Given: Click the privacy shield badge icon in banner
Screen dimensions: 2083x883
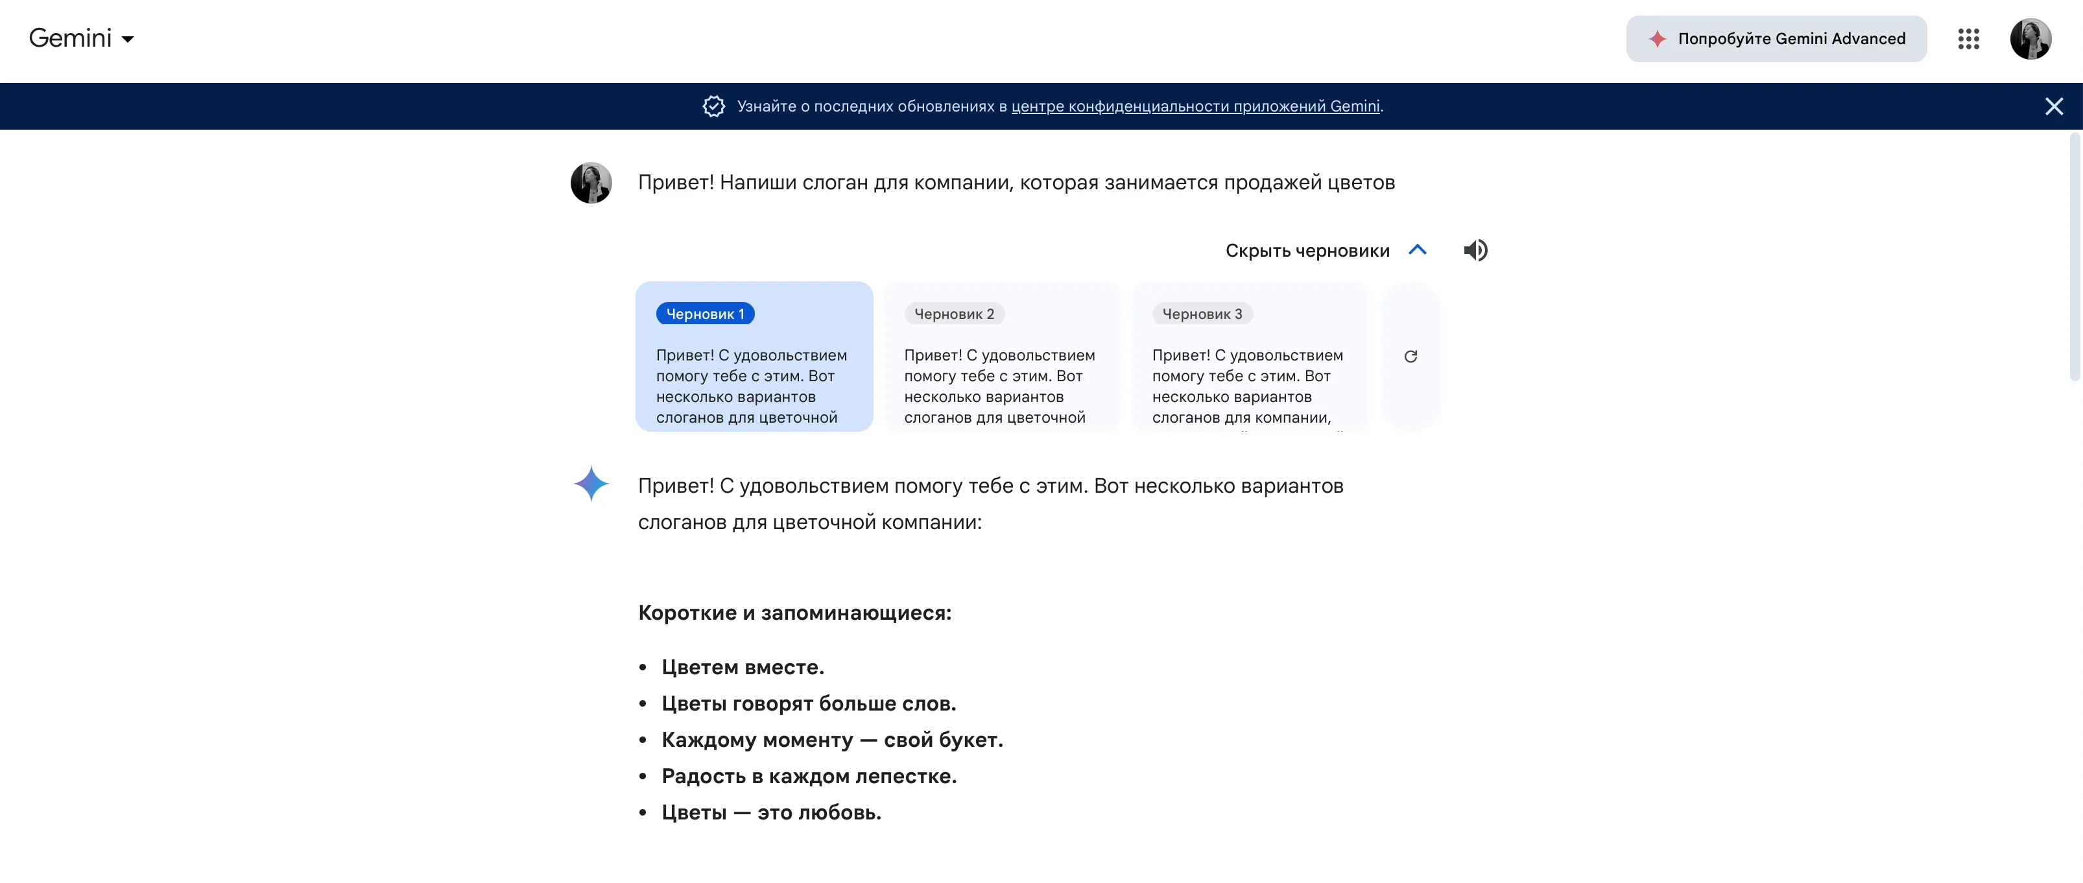Looking at the screenshot, I should click(x=713, y=106).
